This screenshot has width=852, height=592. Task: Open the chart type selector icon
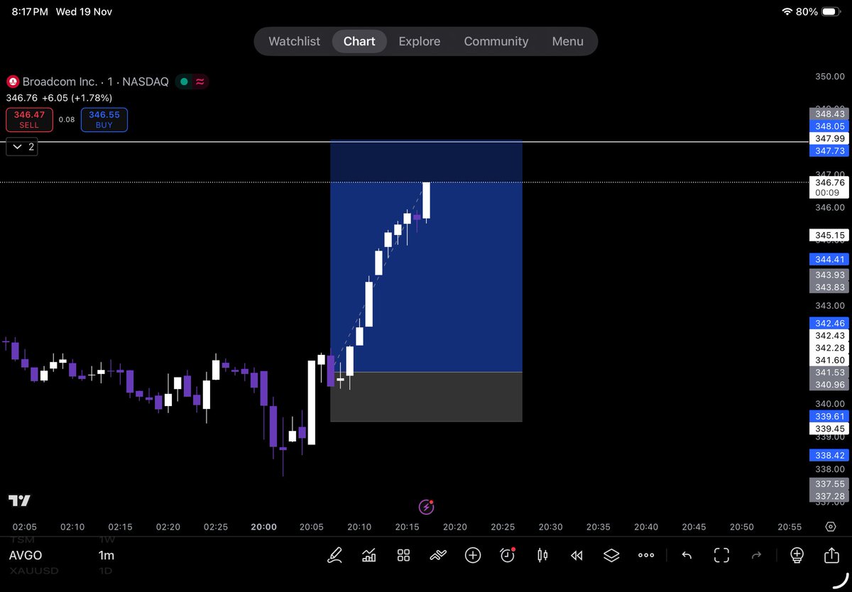pyautogui.click(x=368, y=555)
